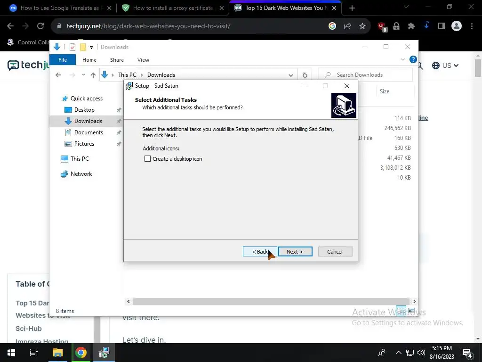Open Customize Quick Access Toolbar dropdown
The width and height of the screenshot is (482, 362).
[x=91, y=48]
